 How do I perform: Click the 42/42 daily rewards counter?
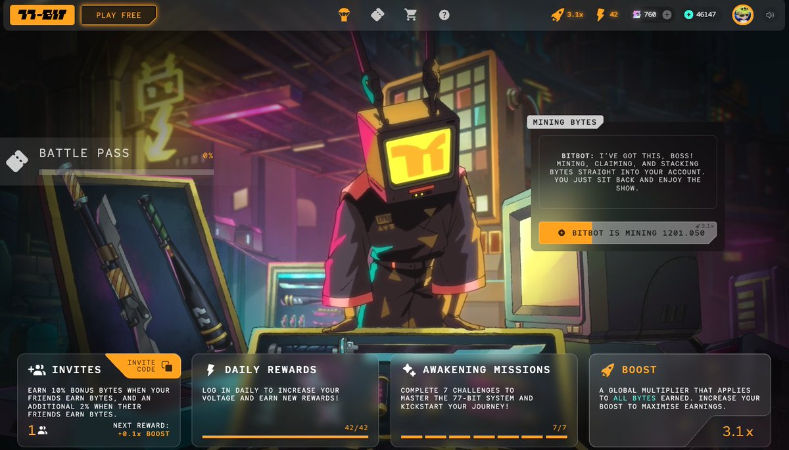point(356,428)
